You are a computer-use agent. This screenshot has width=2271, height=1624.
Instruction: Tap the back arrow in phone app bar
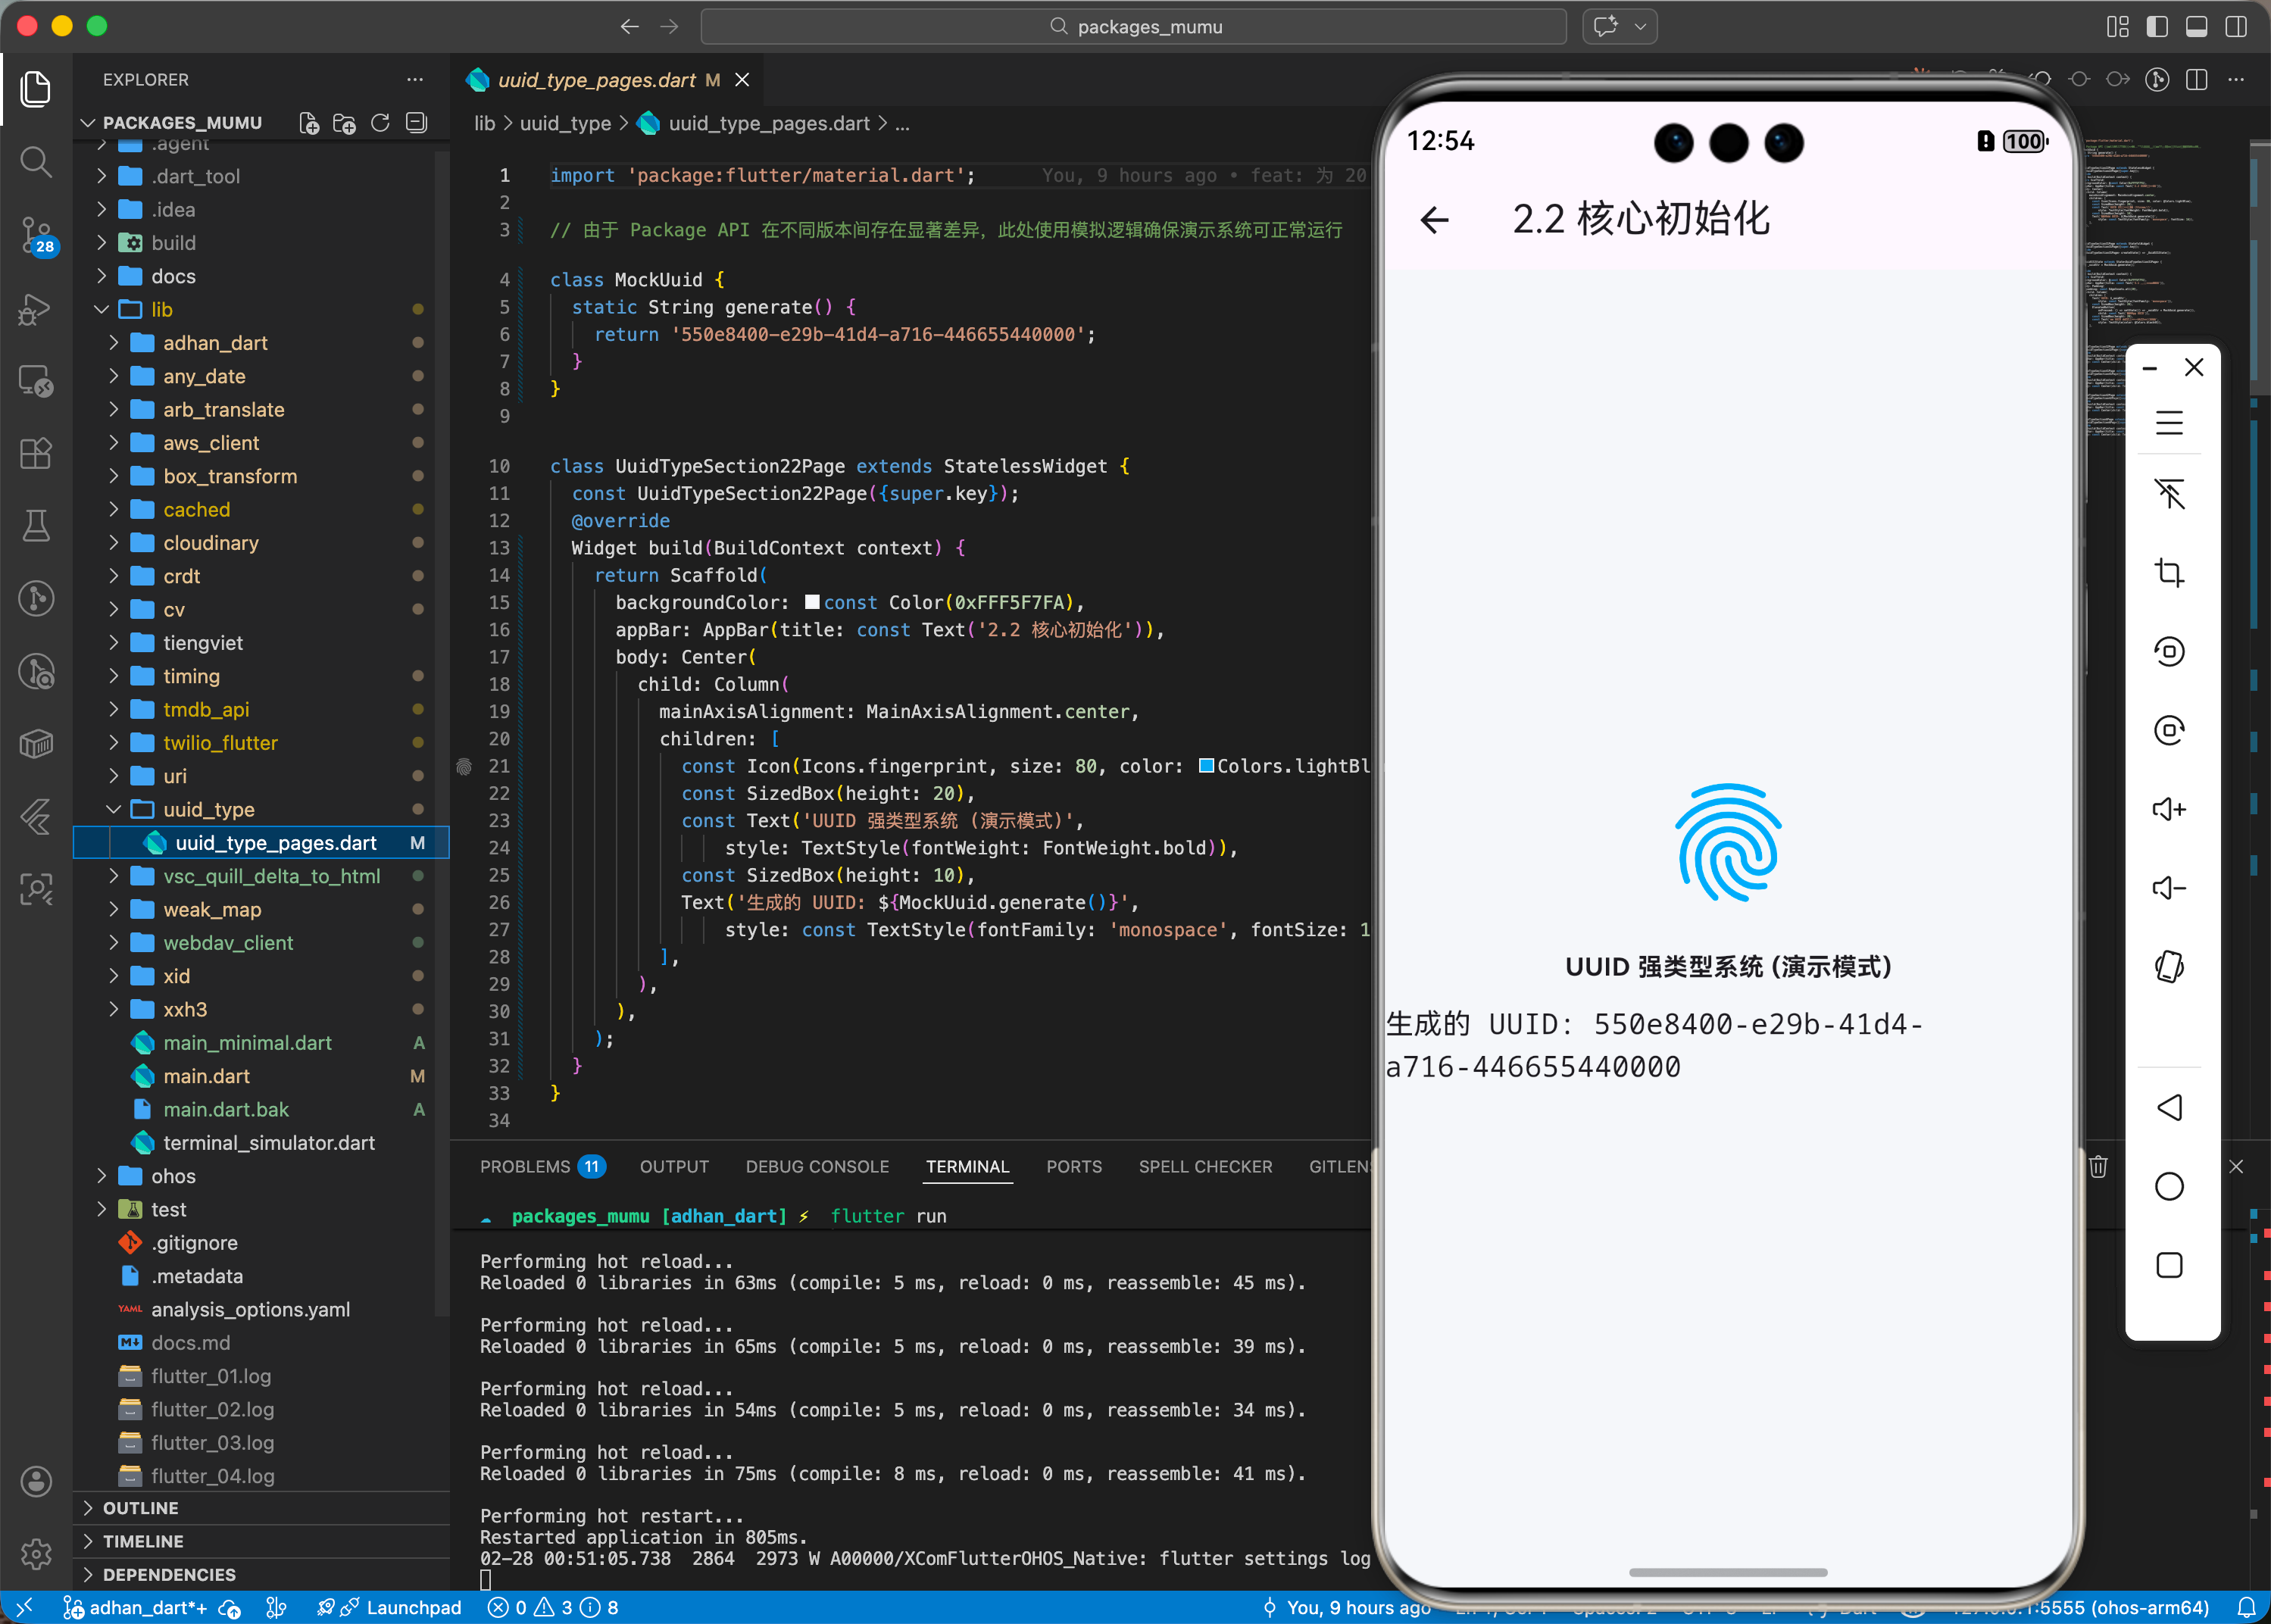tap(1434, 220)
